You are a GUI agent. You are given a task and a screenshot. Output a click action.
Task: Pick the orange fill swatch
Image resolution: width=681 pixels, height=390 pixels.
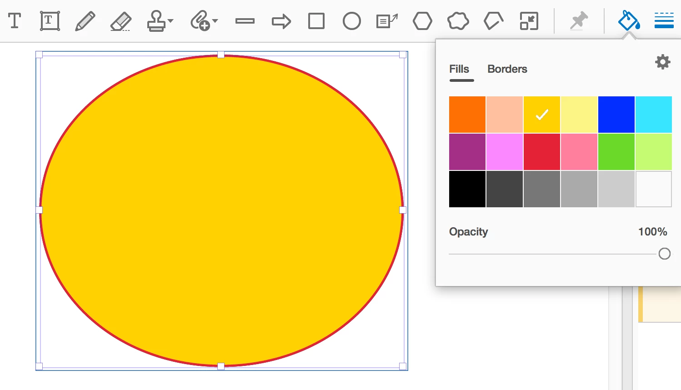[x=467, y=115]
